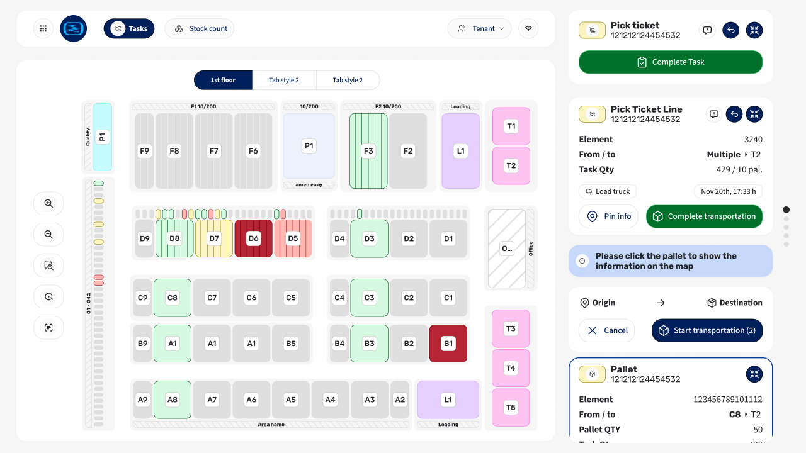Click Complete transportation
This screenshot has height=453, width=806.
coord(704,216)
